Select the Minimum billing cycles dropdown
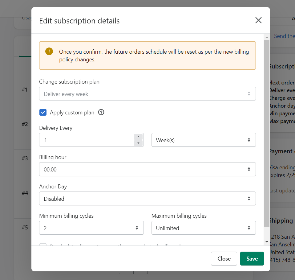The width and height of the screenshot is (295, 280). coord(91,228)
